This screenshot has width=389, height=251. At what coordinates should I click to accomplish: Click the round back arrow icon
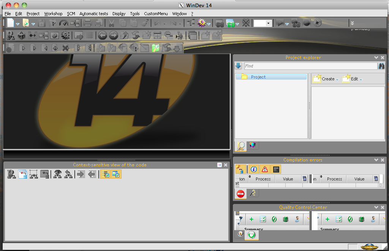103,35
